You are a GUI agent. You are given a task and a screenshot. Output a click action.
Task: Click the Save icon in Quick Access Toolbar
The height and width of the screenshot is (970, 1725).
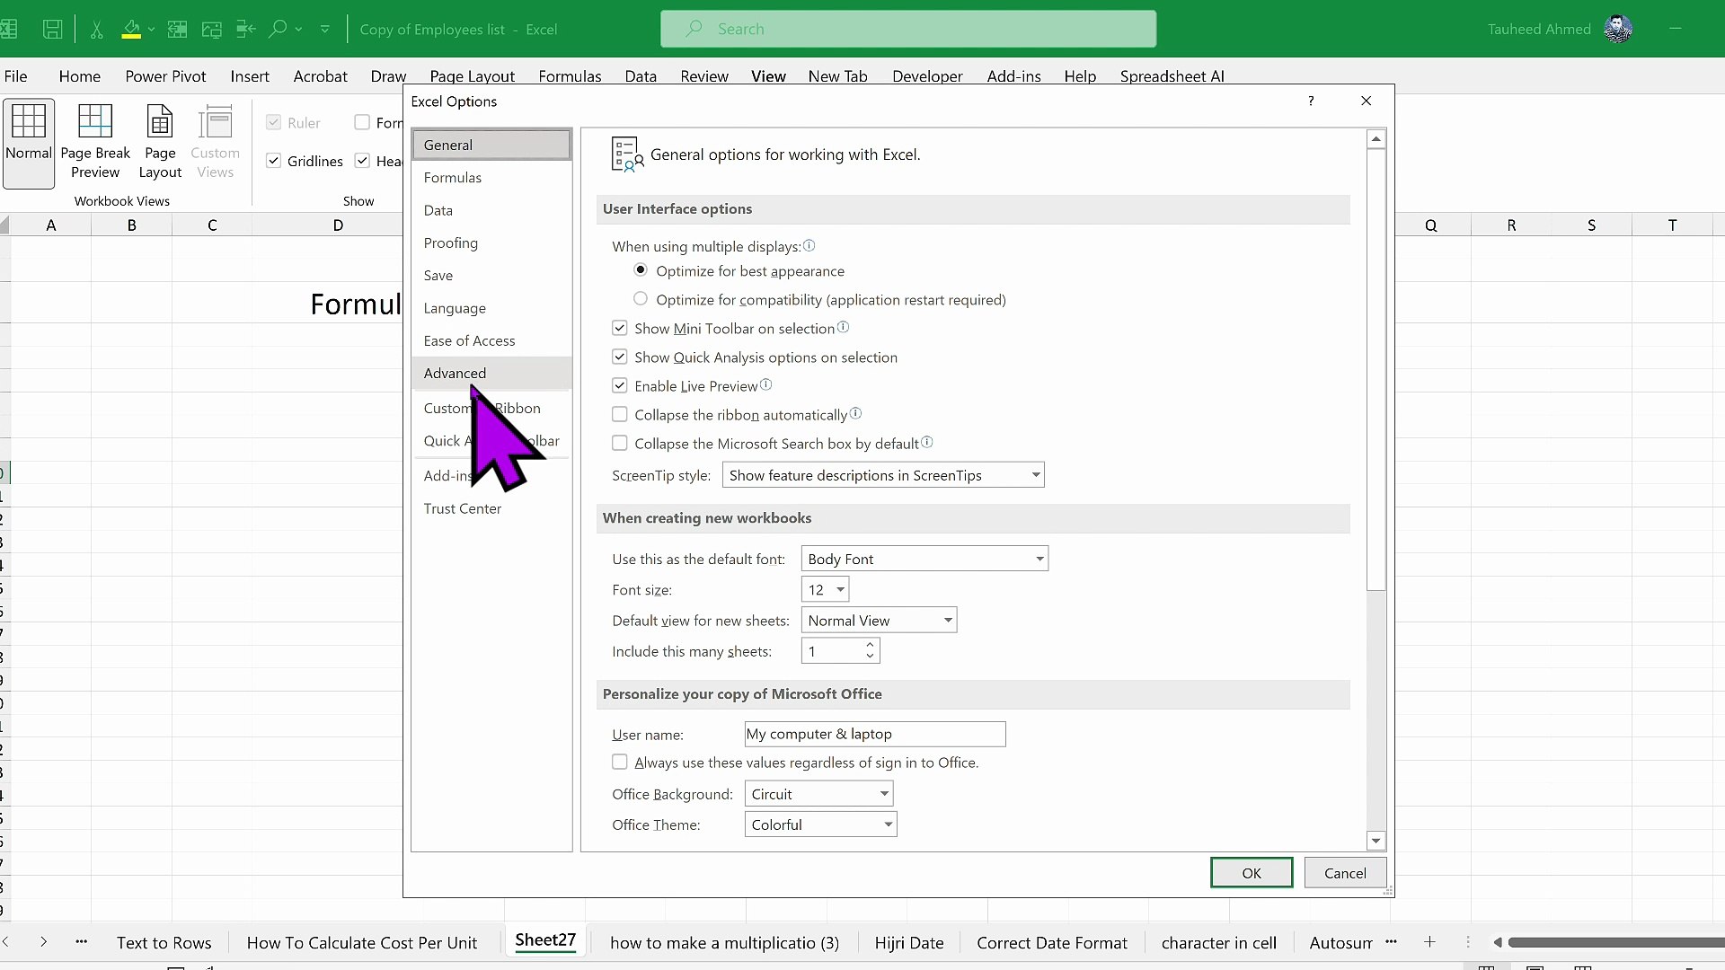(52, 29)
